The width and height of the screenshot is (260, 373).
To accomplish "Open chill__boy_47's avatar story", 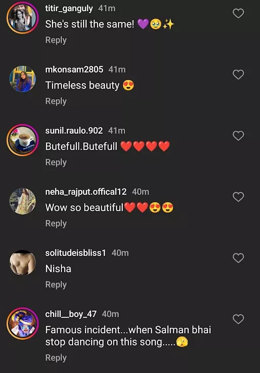I will (x=22, y=324).
